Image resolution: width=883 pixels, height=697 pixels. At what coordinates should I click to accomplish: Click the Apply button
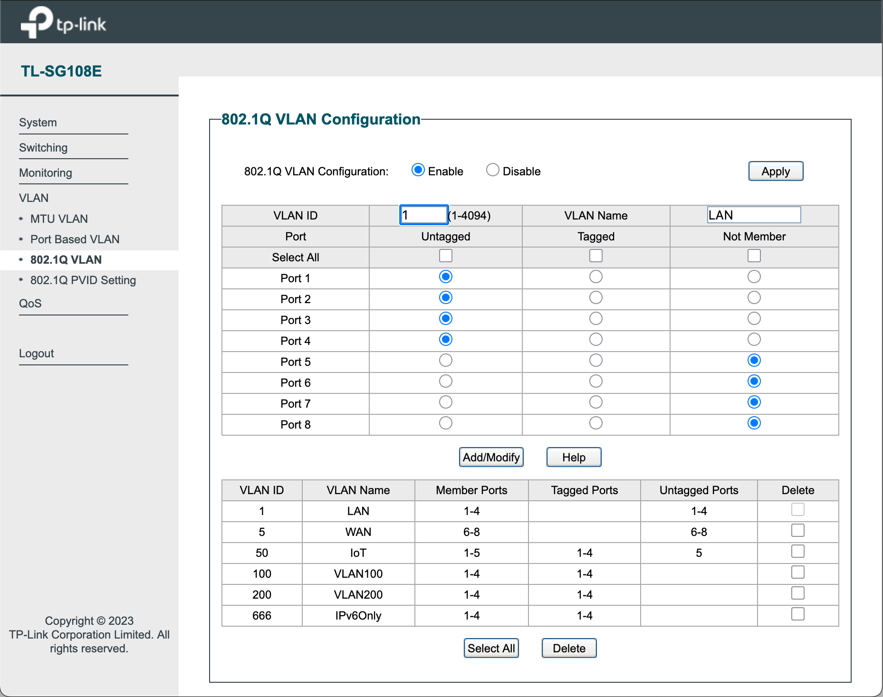pyautogui.click(x=776, y=171)
